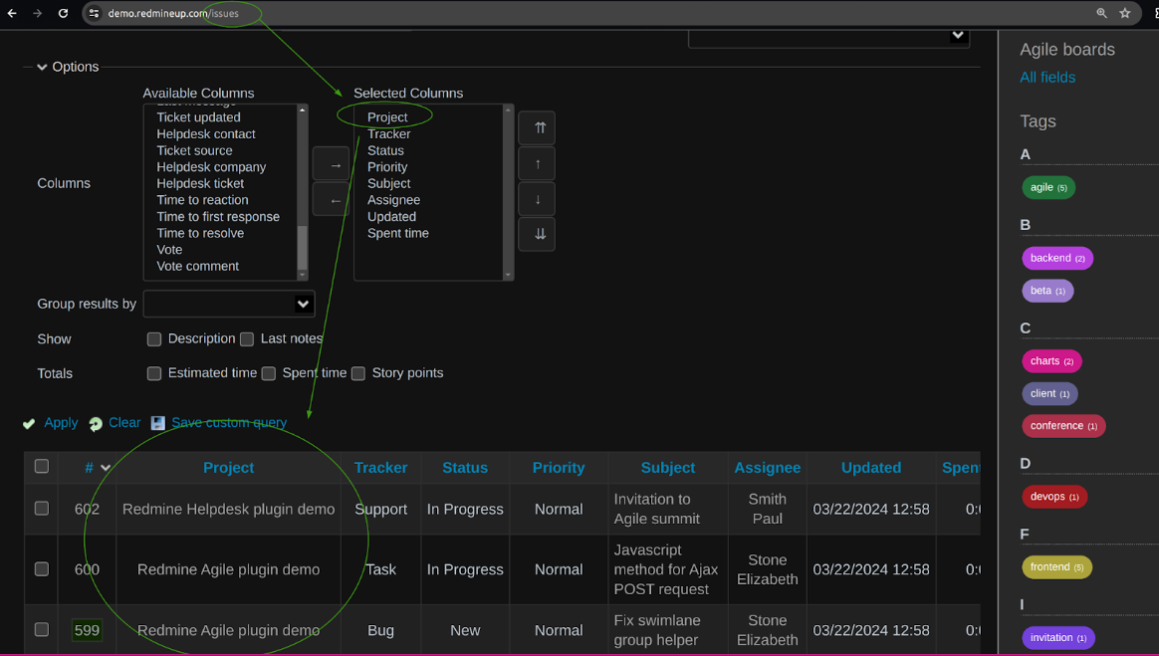The image size is (1159, 656).
Task: Open issue number 599
Action: click(87, 630)
